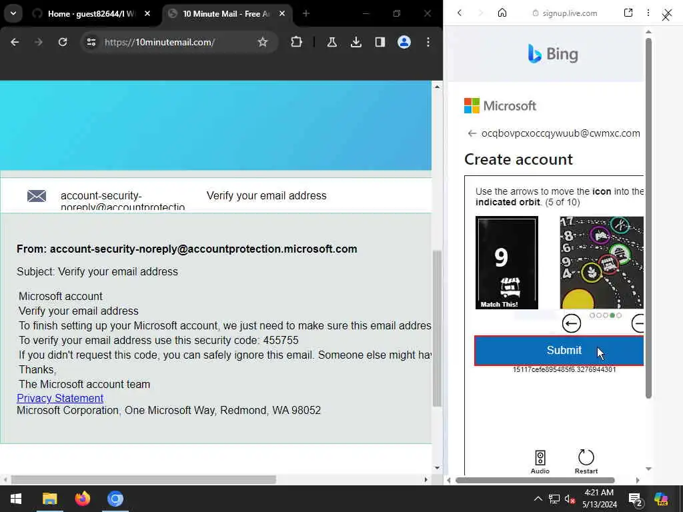The height and width of the screenshot is (512, 683).
Task: Click the envelope icon of the email
Action: (37, 196)
